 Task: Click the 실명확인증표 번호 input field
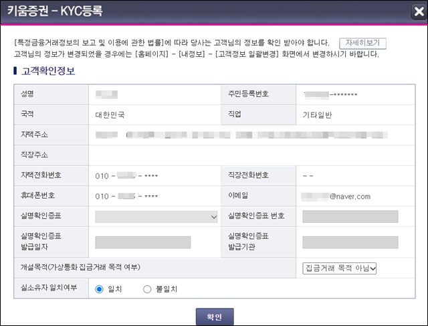350,217
